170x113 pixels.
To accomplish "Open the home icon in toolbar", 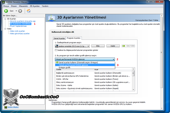I will click(29, 11).
